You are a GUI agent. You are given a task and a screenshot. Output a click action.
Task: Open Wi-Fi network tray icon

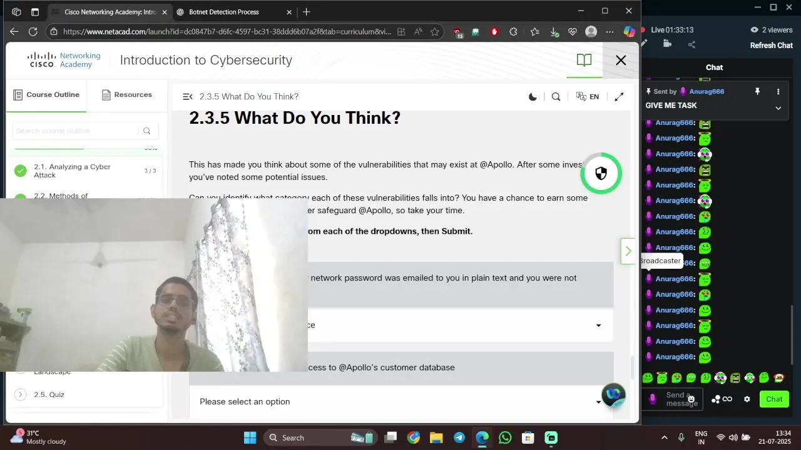click(x=721, y=437)
